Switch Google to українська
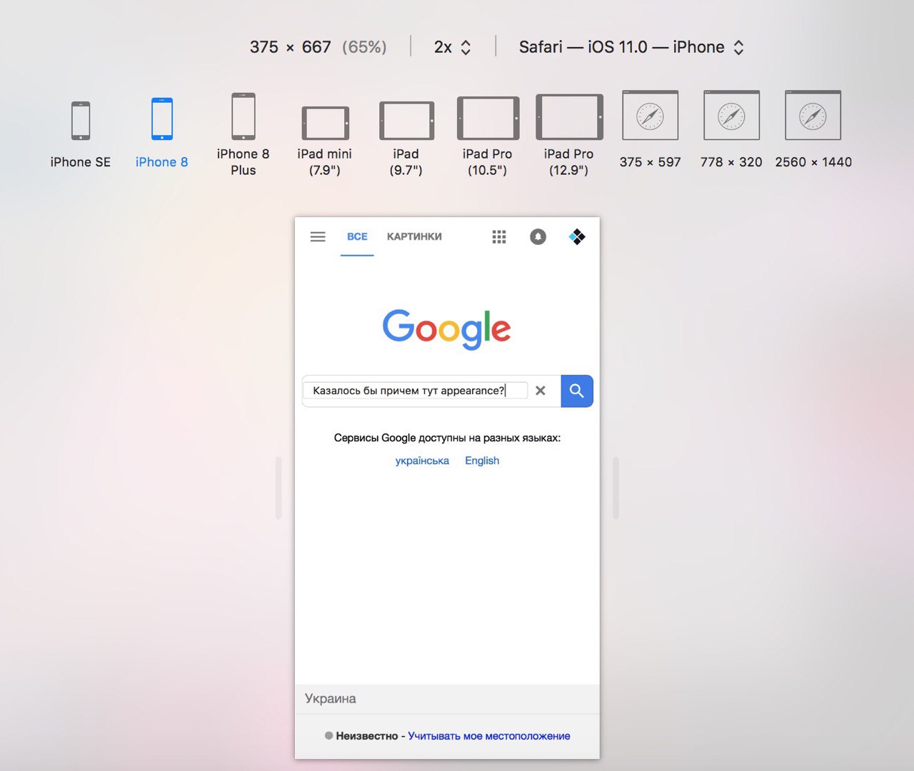This screenshot has height=771, width=914. (x=422, y=460)
